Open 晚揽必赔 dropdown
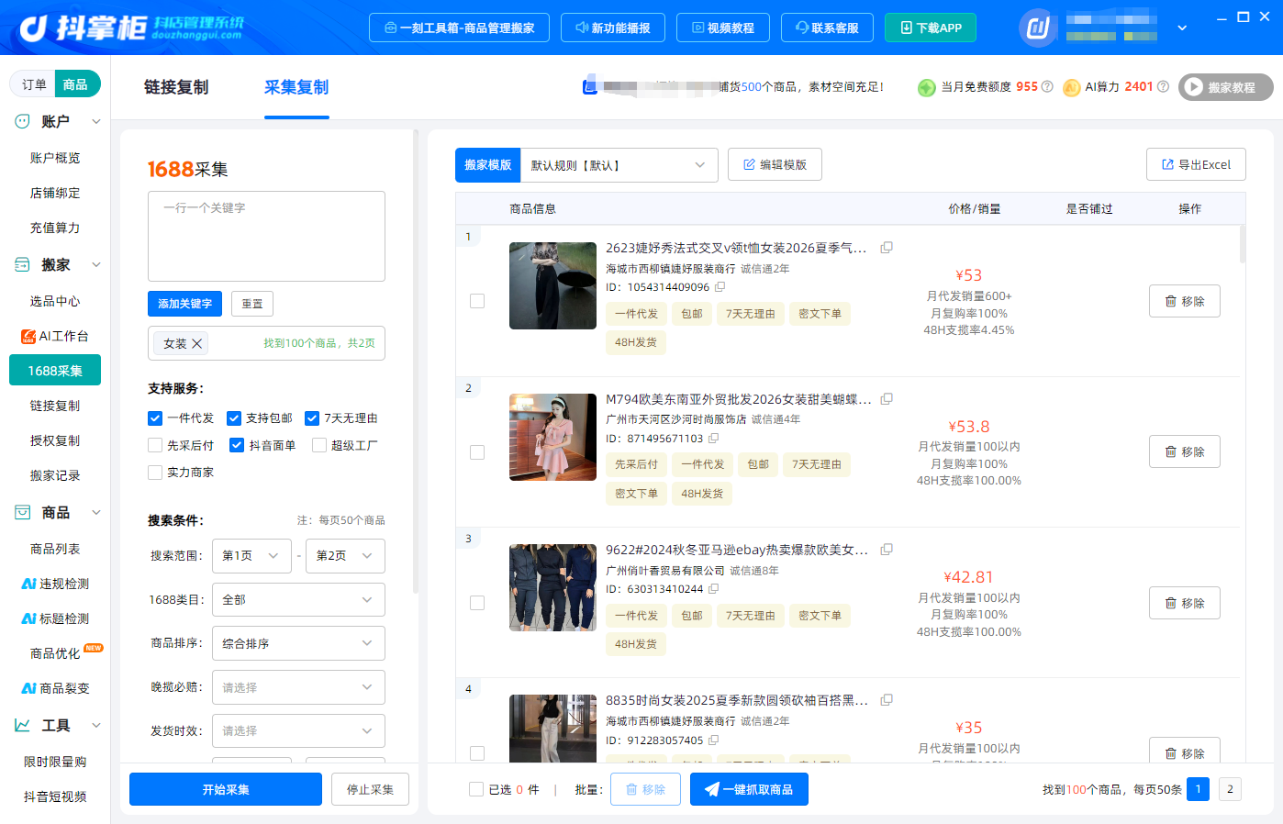This screenshot has height=824, width=1283. pos(298,687)
